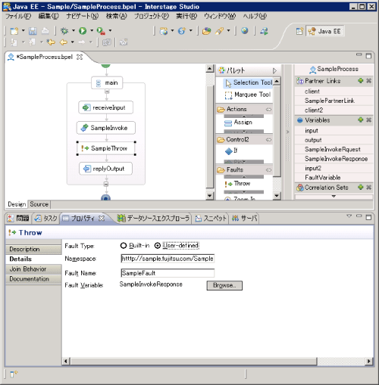The width and height of the screenshot is (379, 385).
Task: Open dropdown arrow next to Debug icon
Action: (74, 31)
